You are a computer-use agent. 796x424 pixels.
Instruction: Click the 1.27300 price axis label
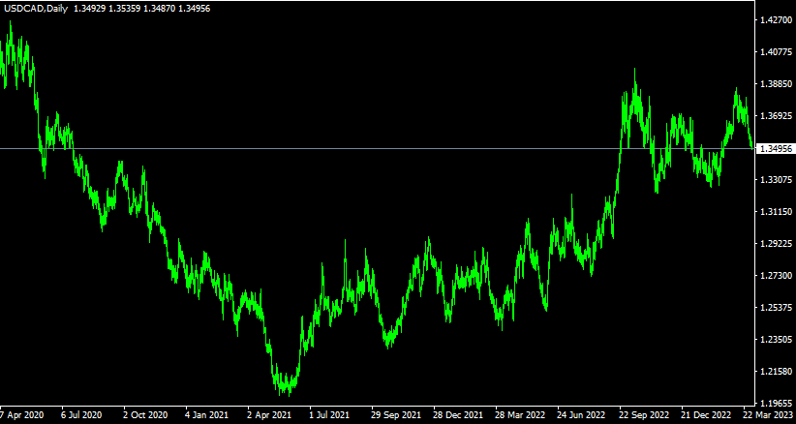[775, 276]
